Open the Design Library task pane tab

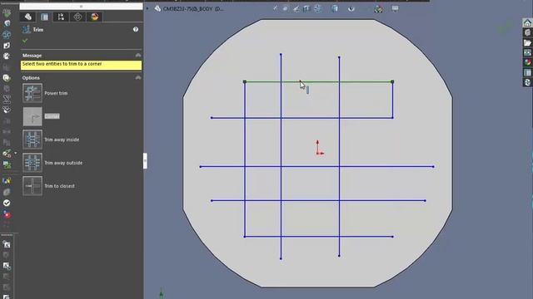click(x=527, y=33)
